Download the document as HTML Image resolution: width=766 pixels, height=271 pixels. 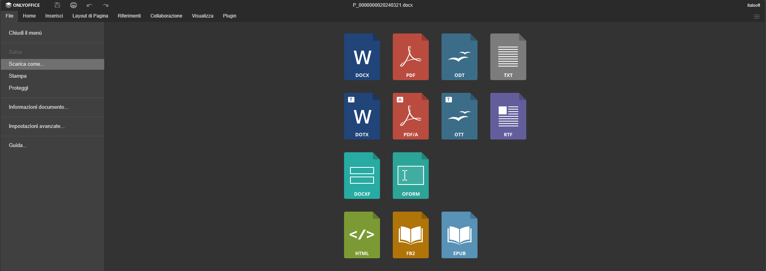(x=362, y=235)
